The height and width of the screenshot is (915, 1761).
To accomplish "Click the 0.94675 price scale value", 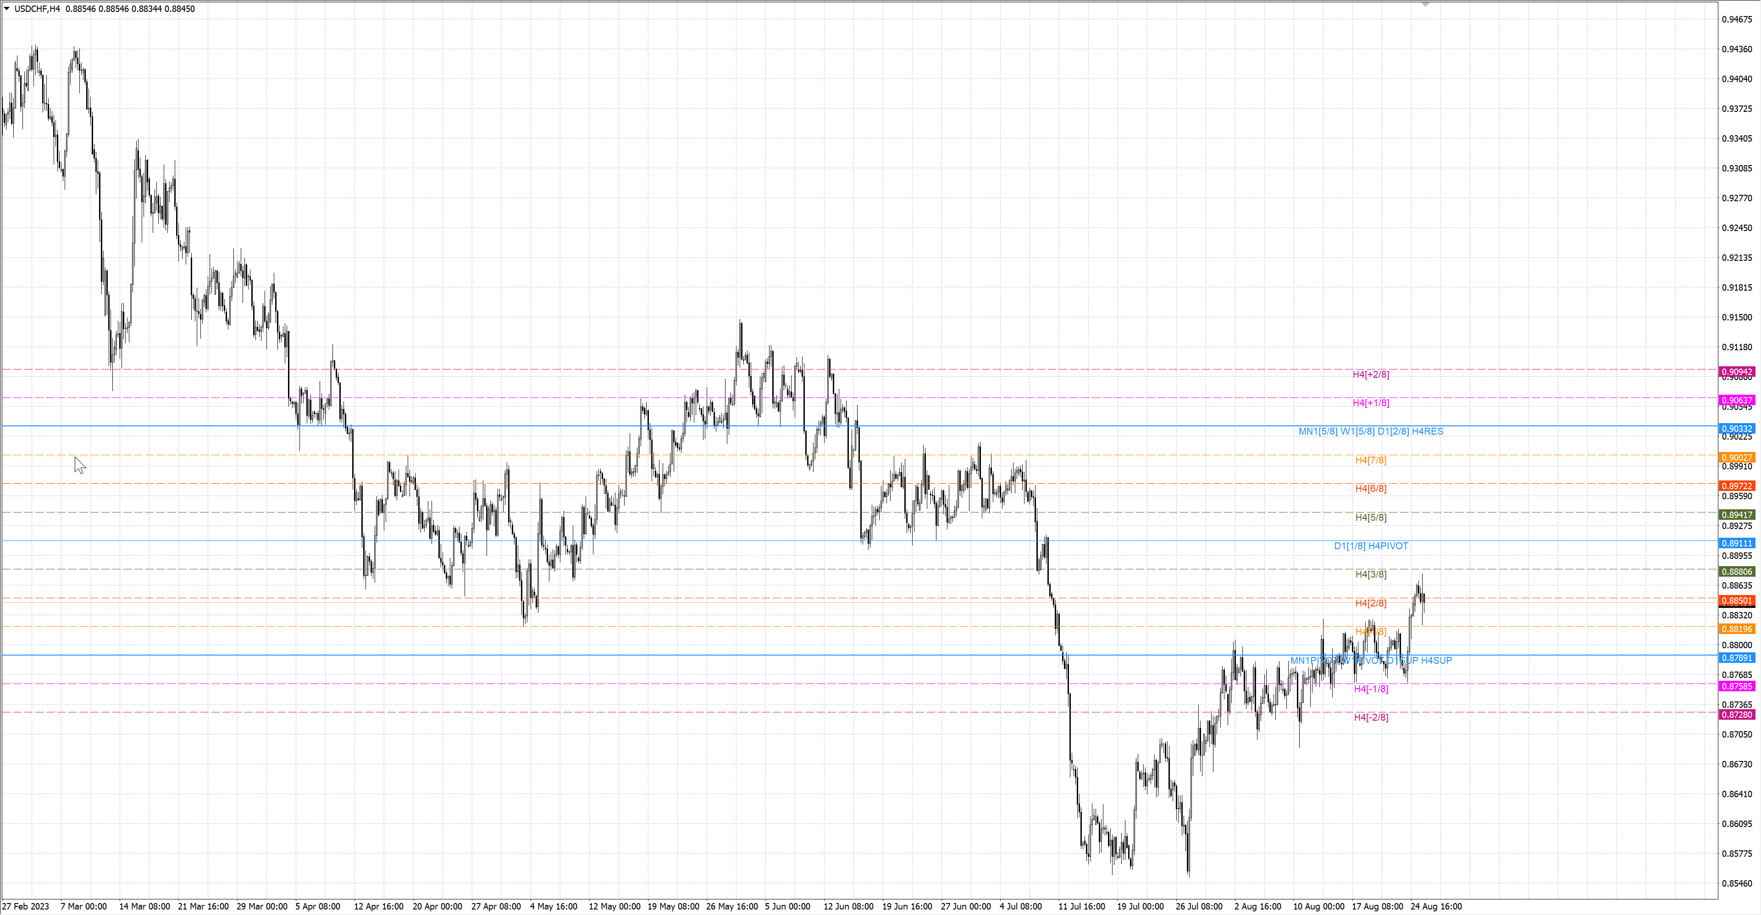I will [x=1736, y=19].
